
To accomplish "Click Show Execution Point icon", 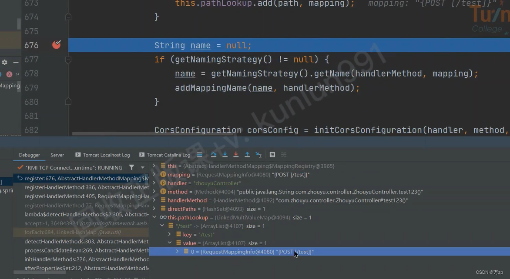I will click(x=200, y=155).
